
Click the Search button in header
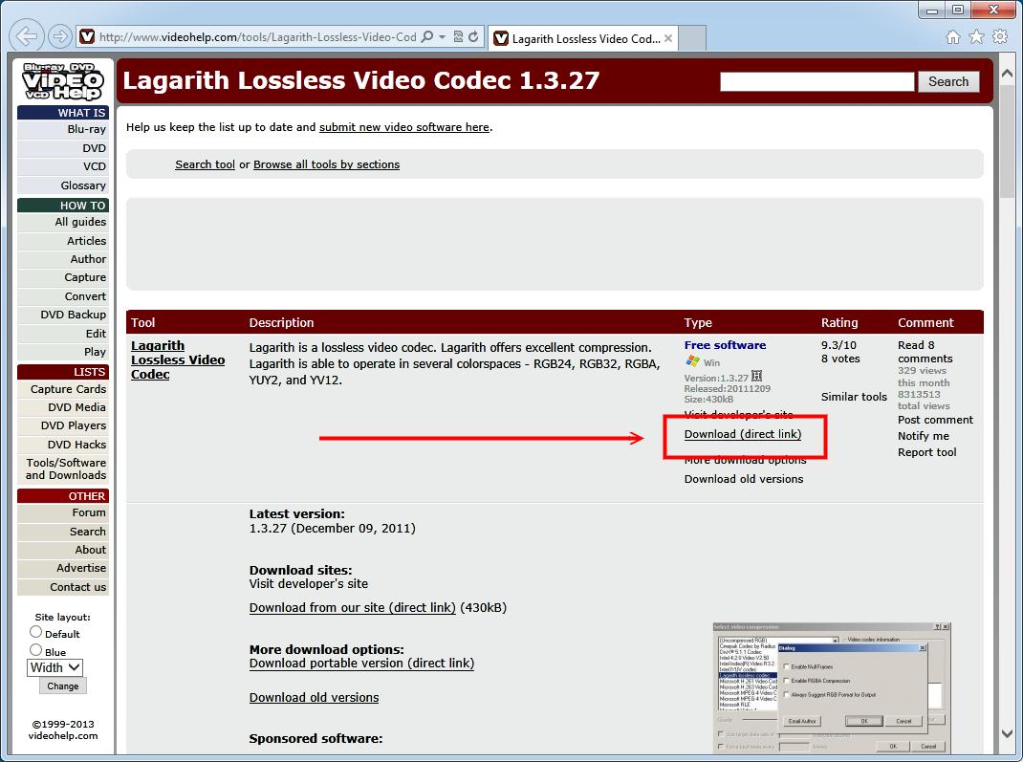coord(948,81)
